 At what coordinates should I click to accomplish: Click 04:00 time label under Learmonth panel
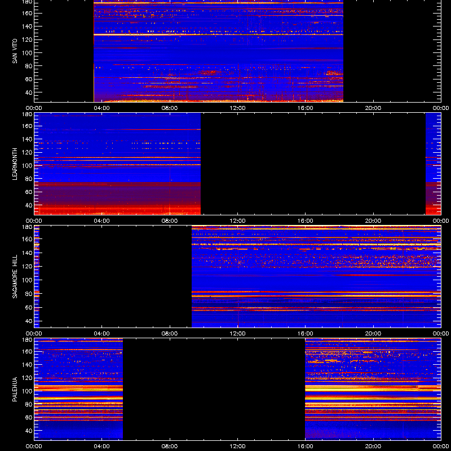[x=102, y=221]
